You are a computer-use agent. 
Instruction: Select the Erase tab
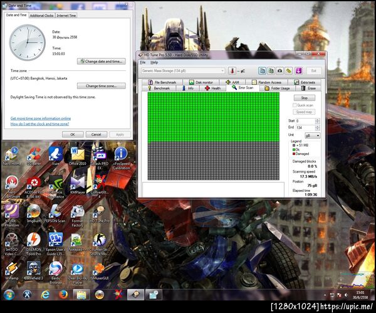click(x=308, y=88)
